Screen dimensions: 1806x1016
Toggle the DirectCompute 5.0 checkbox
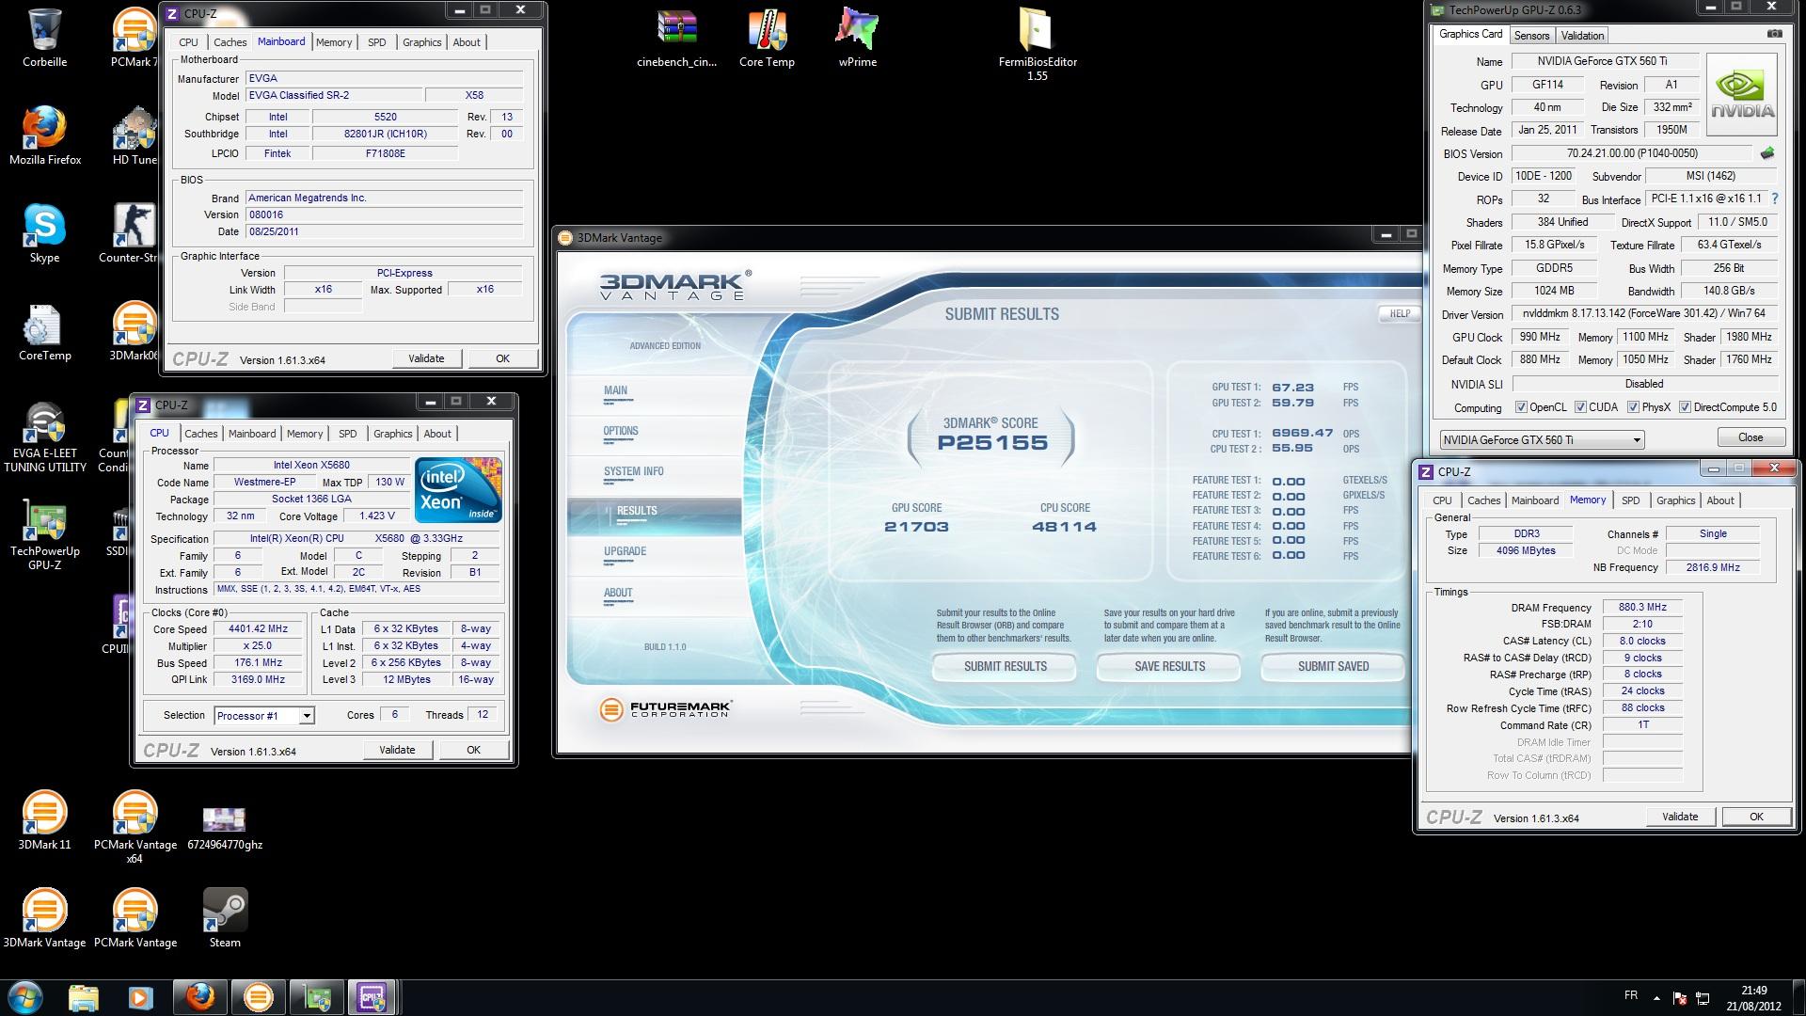(x=1686, y=407)
